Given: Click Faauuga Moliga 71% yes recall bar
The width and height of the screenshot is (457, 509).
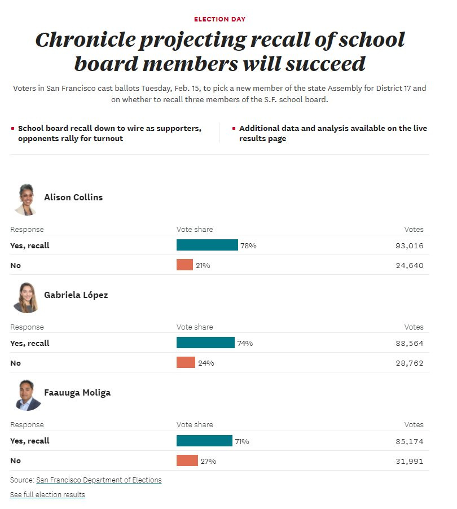Looking at the screenshot, I should 204,441.
